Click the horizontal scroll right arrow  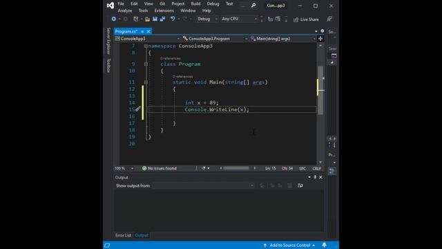tap(255, 168)
